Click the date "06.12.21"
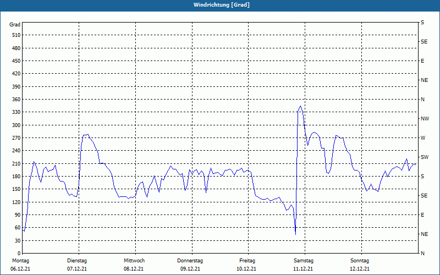Viewport: 440px width, 275px height. pyautogui.click(x=20, y=269)
